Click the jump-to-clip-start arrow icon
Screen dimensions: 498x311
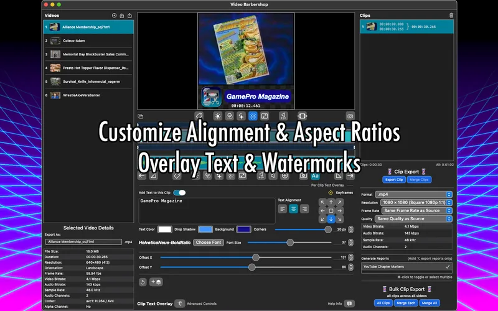coord(142,175)
